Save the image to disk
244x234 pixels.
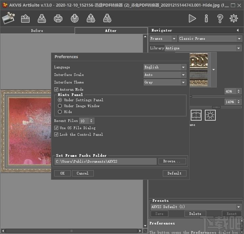(x=42, y=19)
